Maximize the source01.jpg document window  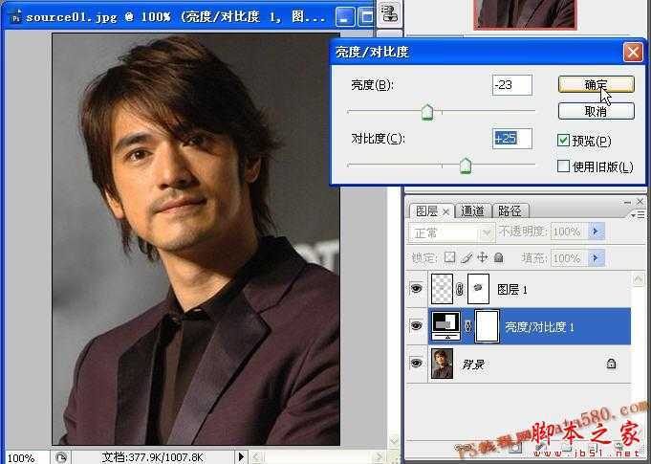coord(366,17)
